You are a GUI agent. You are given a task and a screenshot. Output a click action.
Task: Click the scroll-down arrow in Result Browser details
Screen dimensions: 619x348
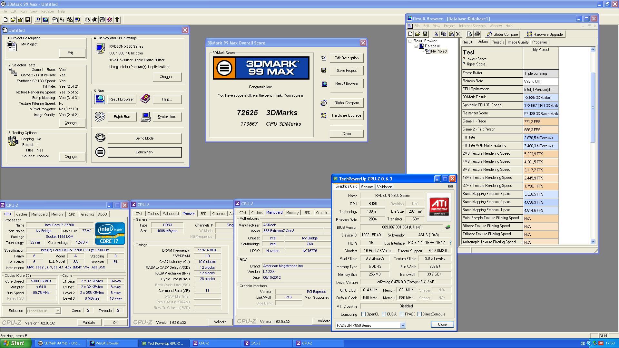(x=593, y=242)
